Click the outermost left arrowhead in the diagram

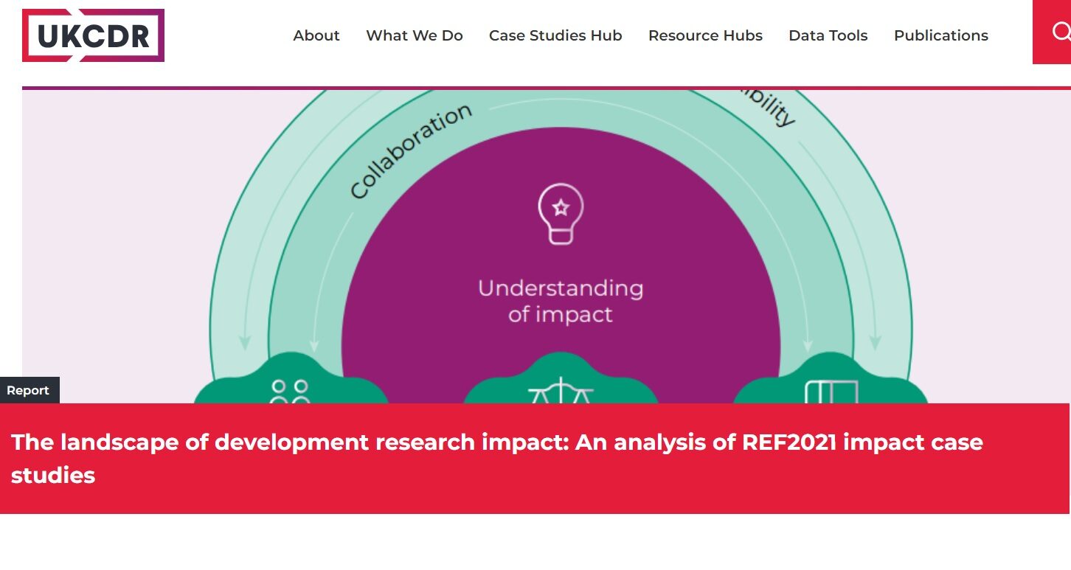(x=245, y=343)
